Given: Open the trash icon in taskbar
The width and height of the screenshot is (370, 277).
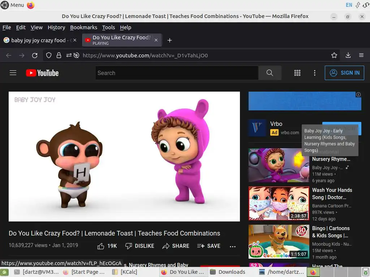Looking at the screenshot, I should [366, 272].
